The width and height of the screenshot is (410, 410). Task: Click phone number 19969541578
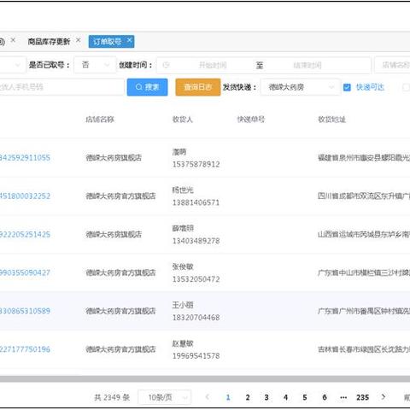tap(196, 355)
